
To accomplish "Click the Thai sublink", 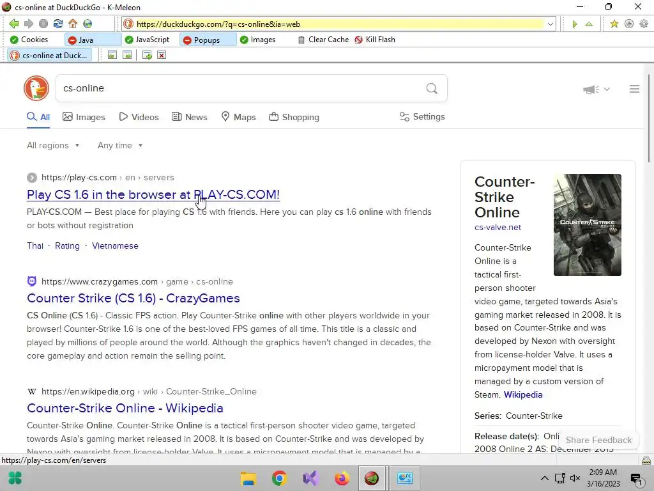I will (35, 245).
